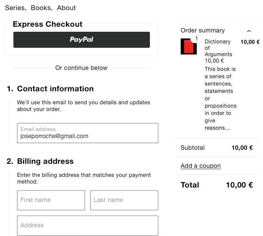Pay with the PayPal express button
The image size is (263, 236).
(x=82, y=40)
